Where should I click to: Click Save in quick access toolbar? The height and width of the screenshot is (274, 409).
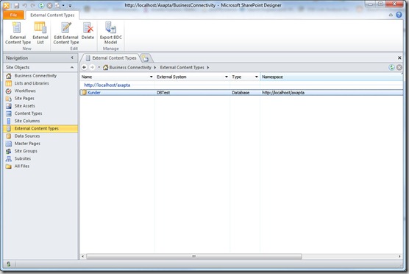(16, 5)
